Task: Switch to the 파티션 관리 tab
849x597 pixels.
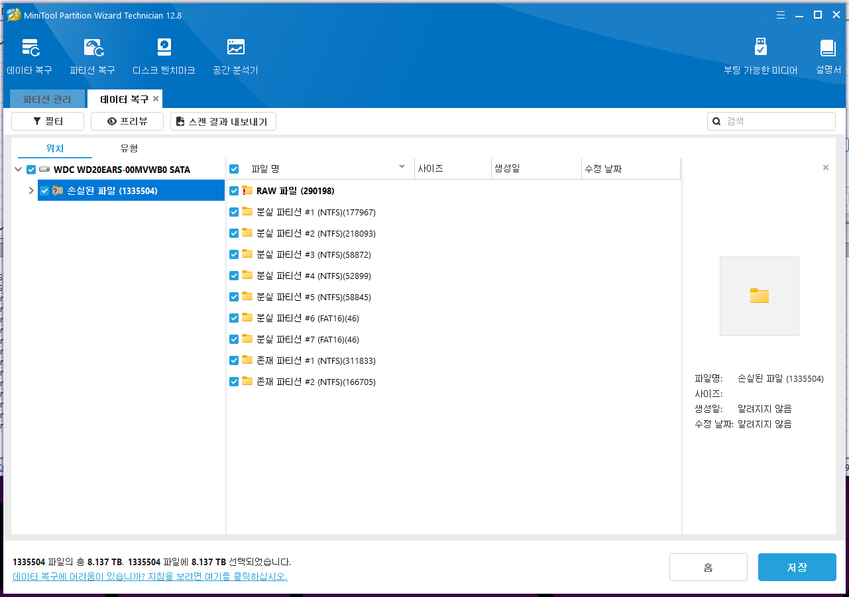Action: (47, 99)
